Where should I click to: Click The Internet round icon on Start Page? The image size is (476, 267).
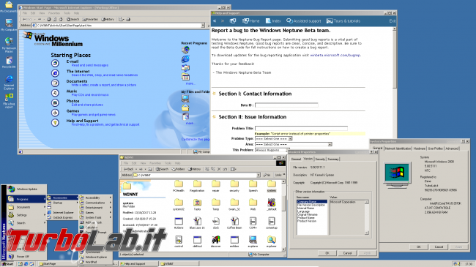55,73
